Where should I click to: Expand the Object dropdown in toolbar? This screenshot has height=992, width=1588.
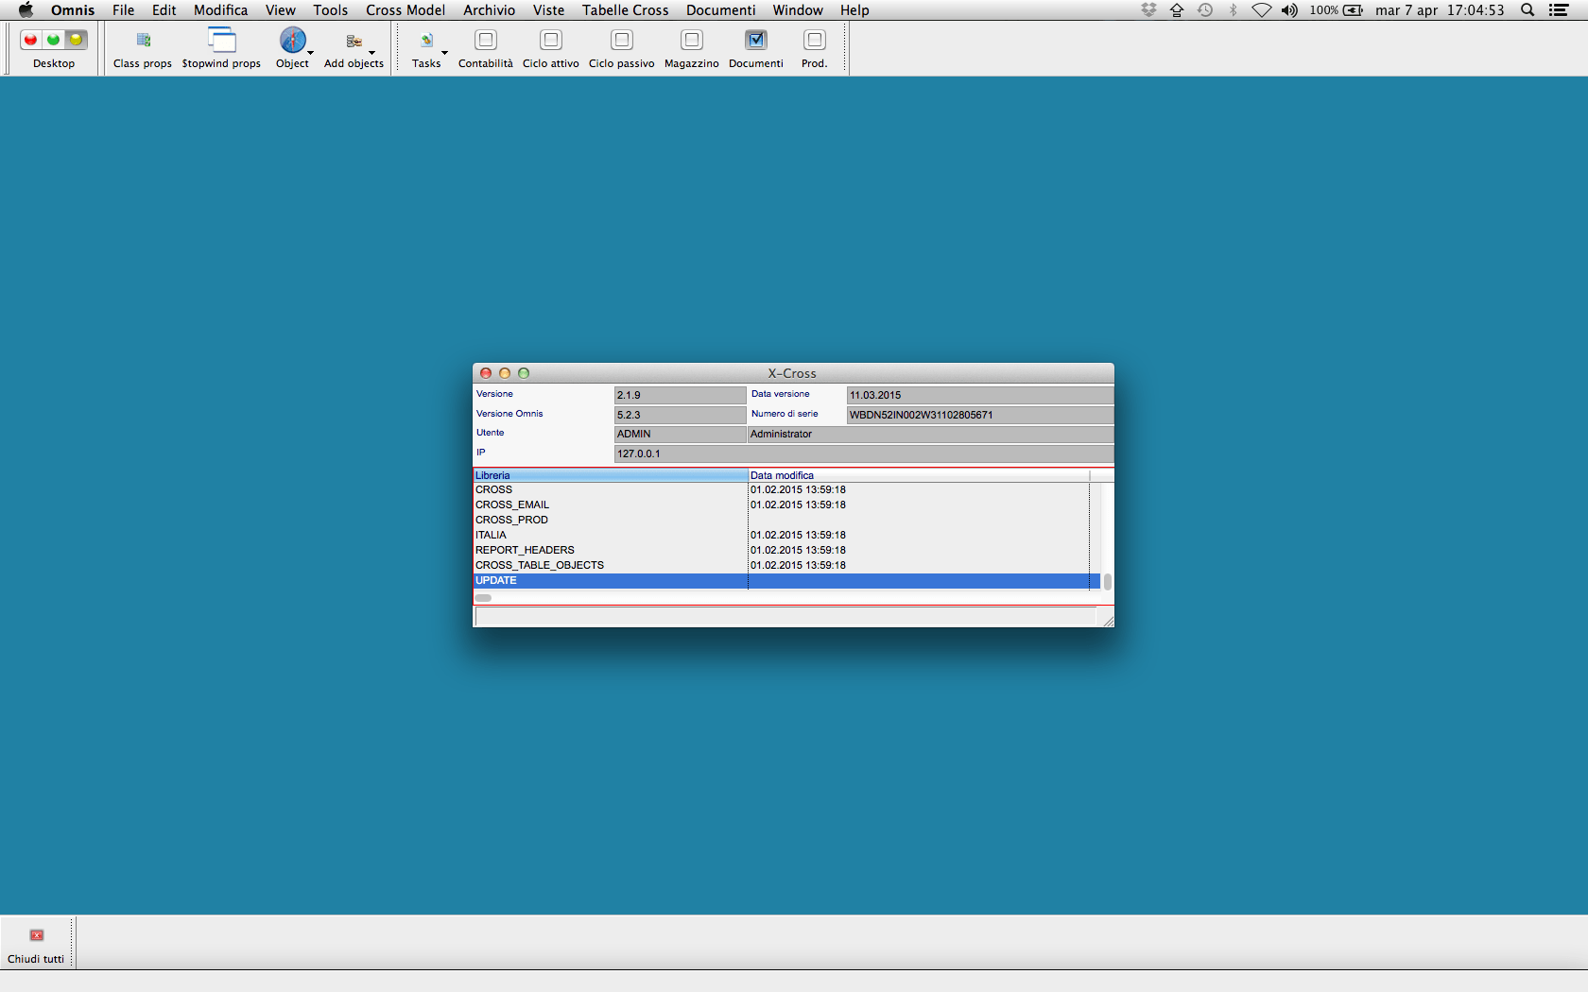pos(310,53)
